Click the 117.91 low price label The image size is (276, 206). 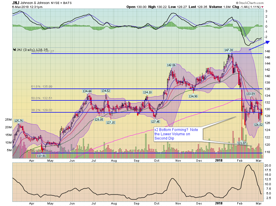point(41,156)
